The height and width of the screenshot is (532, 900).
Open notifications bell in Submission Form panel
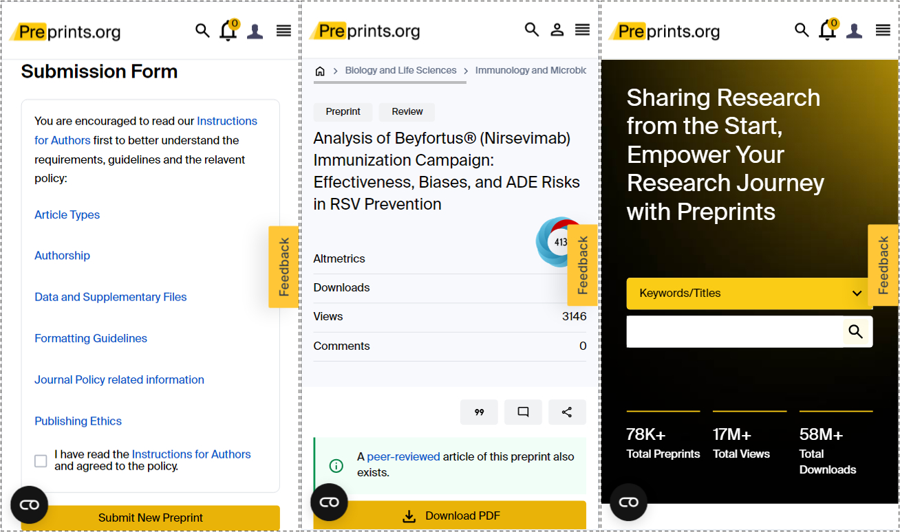click(228, 30)
